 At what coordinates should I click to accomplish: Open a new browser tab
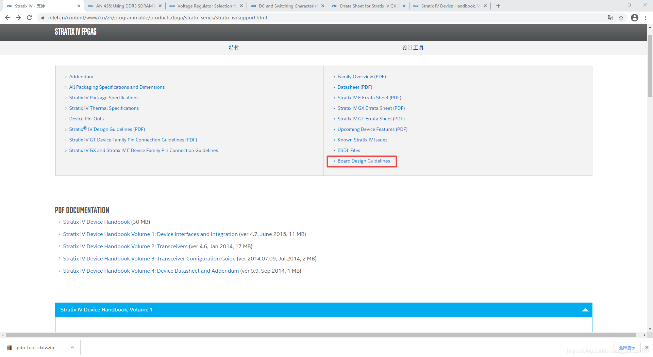click(498, 6)
